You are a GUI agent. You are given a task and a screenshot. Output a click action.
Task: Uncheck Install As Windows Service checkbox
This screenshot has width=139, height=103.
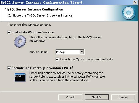(9, 32)
